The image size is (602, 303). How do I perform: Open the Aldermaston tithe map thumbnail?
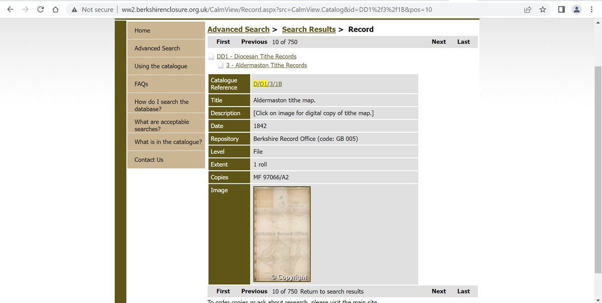coord(281,234)
